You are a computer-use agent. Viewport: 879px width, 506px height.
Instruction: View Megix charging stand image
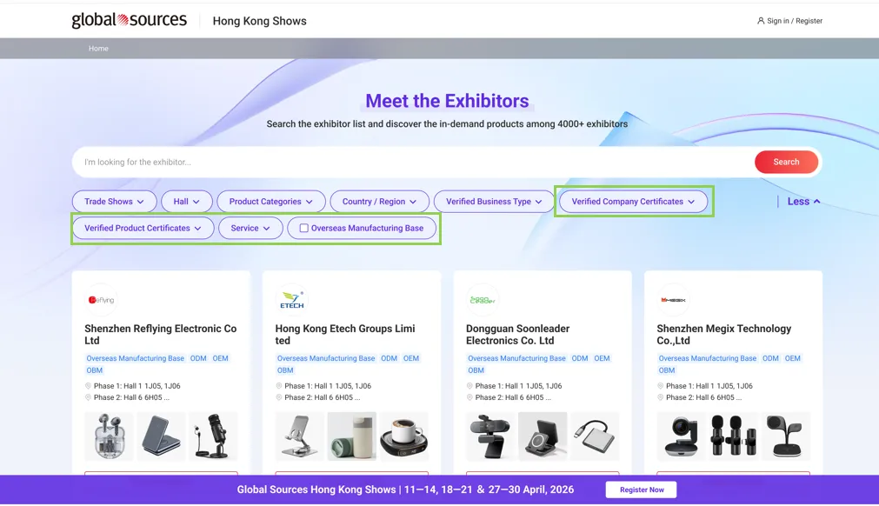click(x=785, y=436)
